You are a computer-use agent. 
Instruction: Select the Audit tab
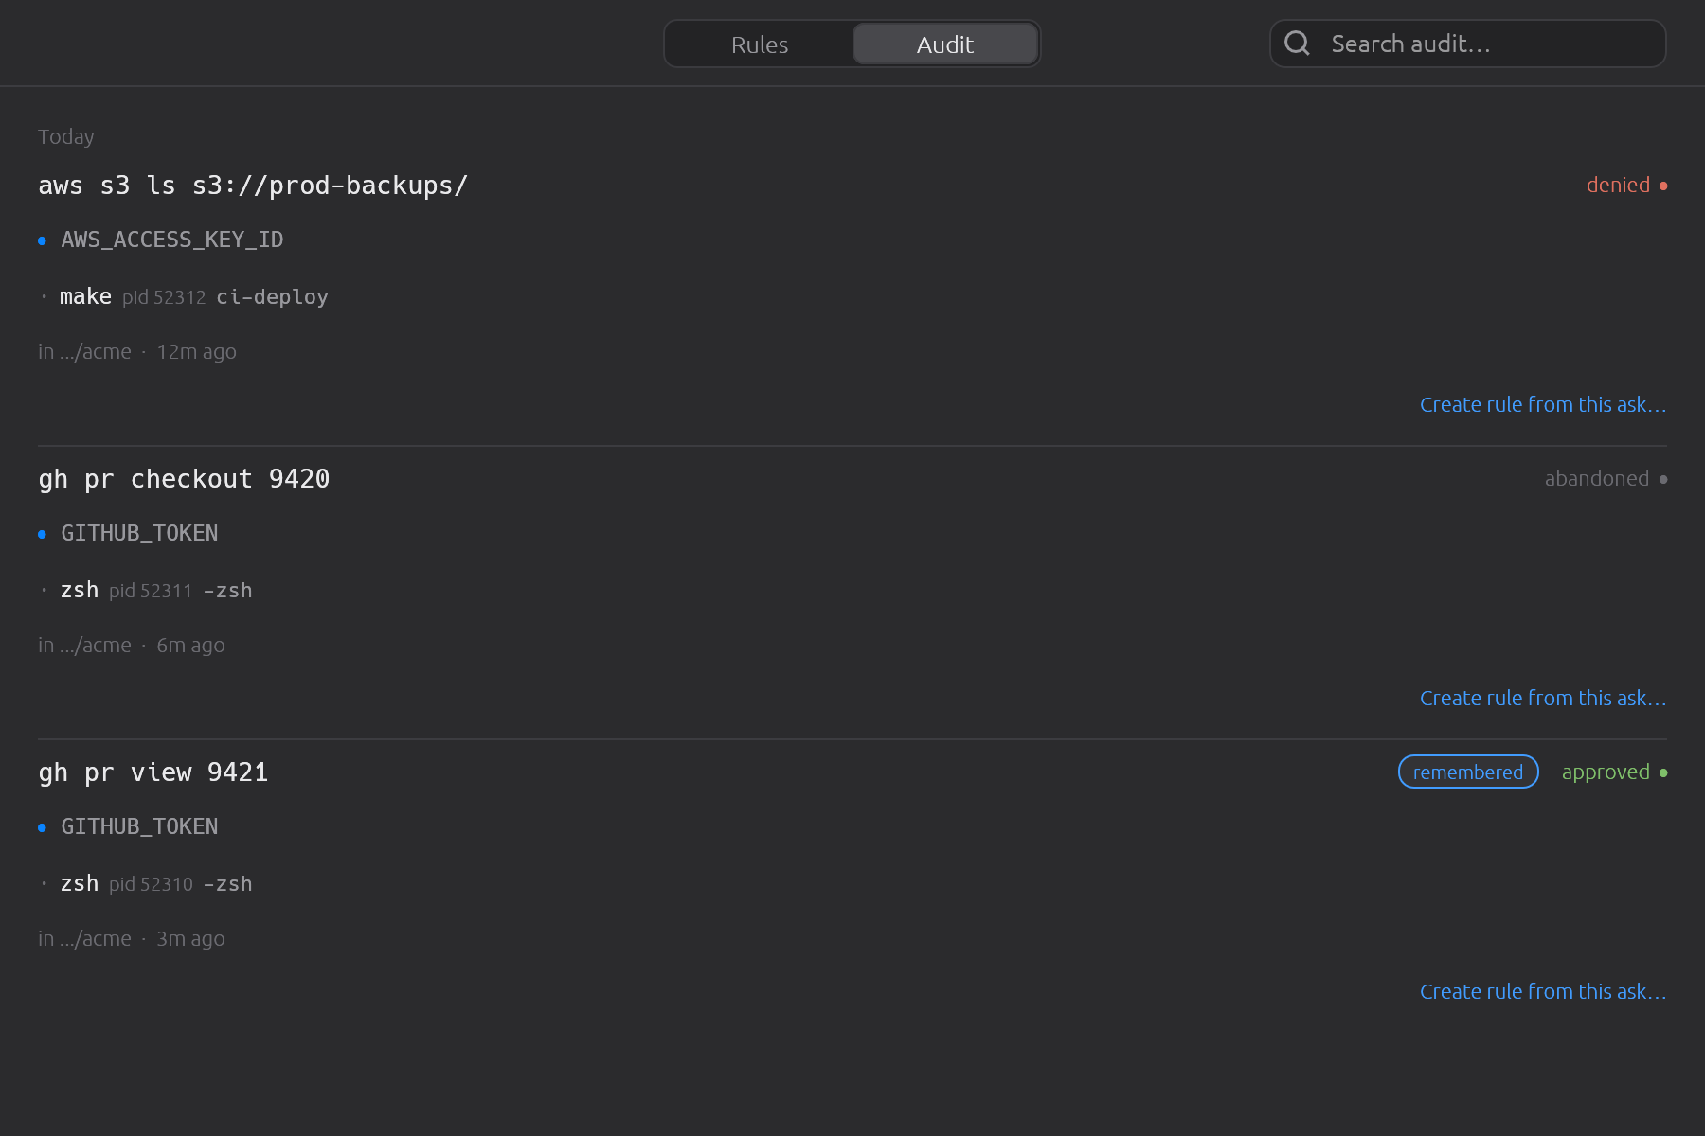tap(945, 44)
